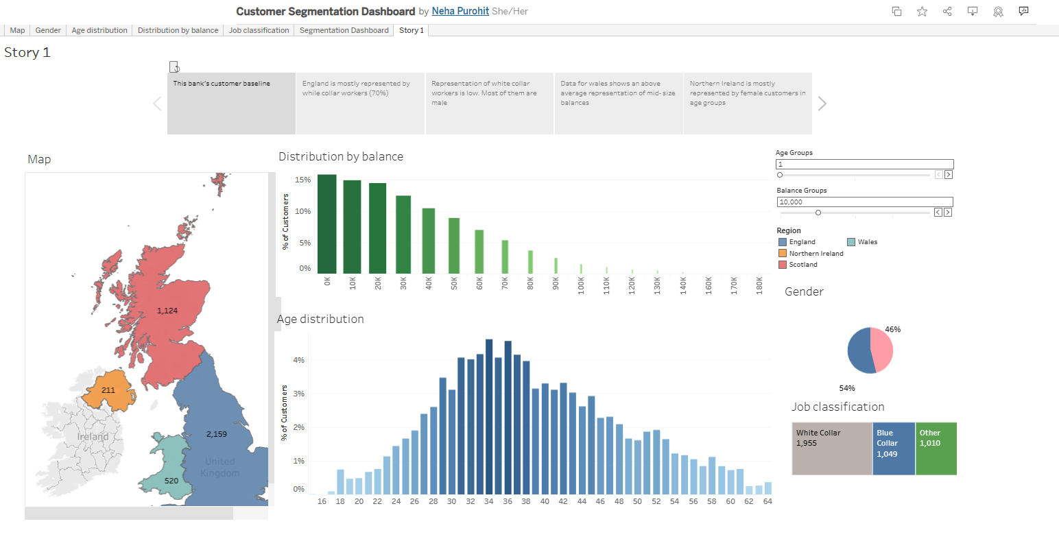The height and width of the screenshot is (539, 1059).
Task: Click the 'Customer Segmentation Dashboard' title
Action: coord(326,11)
